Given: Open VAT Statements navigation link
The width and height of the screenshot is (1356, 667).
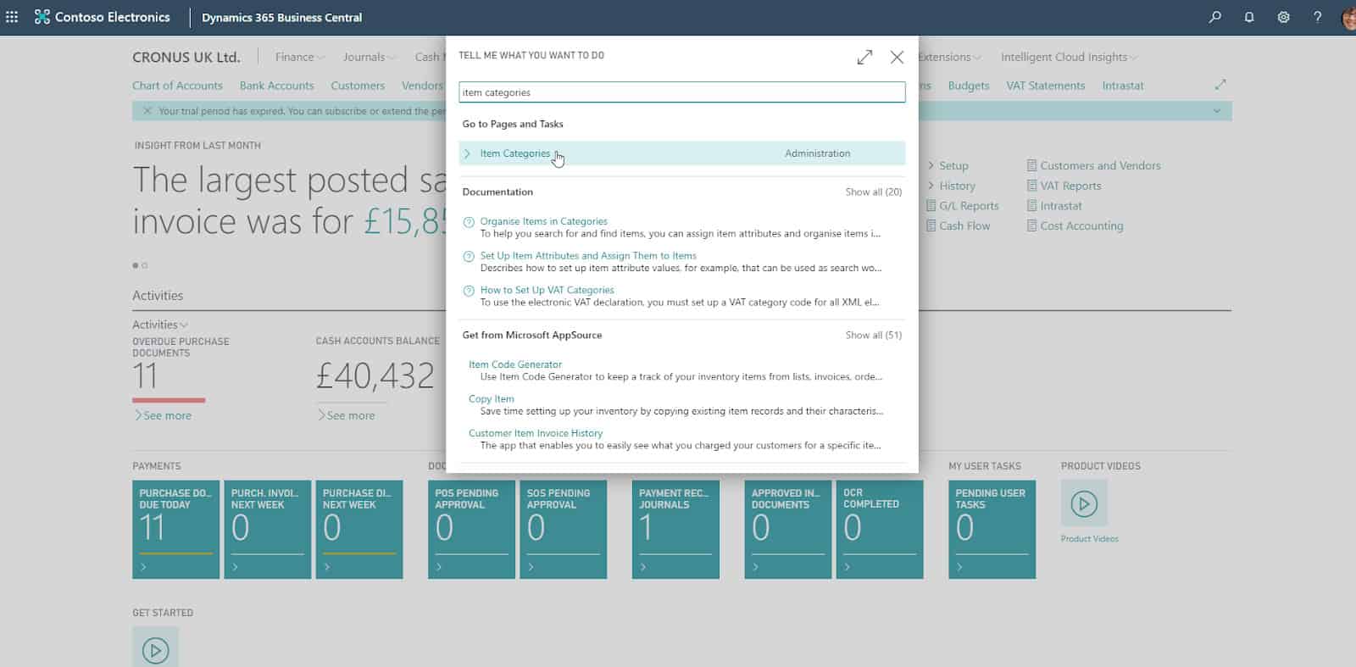Looking at the screenshot, I should [1046, 86].
